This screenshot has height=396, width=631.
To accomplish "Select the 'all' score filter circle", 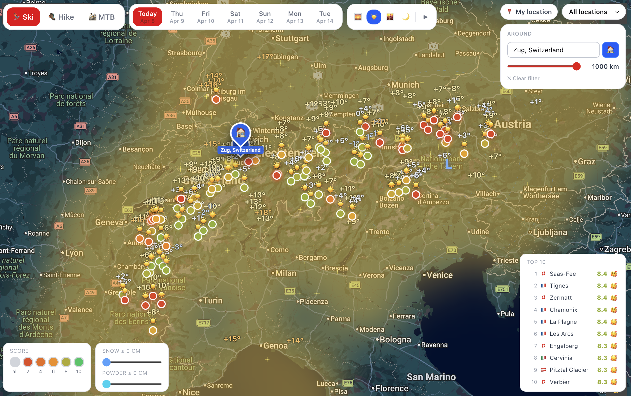I will (x=15, y=362).
